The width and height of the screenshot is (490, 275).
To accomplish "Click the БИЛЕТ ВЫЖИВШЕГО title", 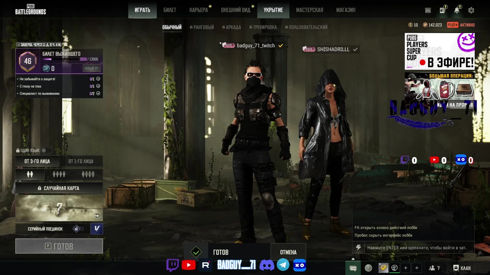I will point(61,54).
